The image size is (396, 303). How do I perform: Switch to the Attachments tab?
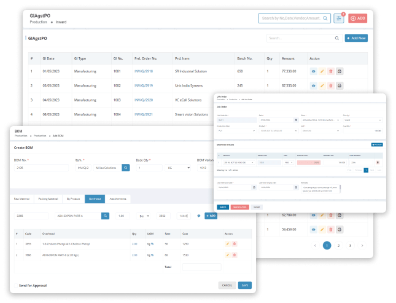[x=118, y=199]
